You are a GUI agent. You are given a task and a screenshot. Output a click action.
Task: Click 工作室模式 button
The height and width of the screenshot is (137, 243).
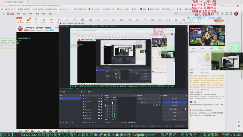pos(174,112)
